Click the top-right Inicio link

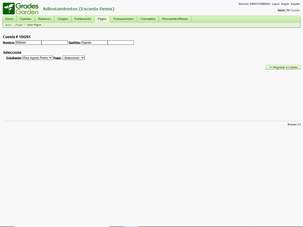pyautogui.click(x=281, y=10)
